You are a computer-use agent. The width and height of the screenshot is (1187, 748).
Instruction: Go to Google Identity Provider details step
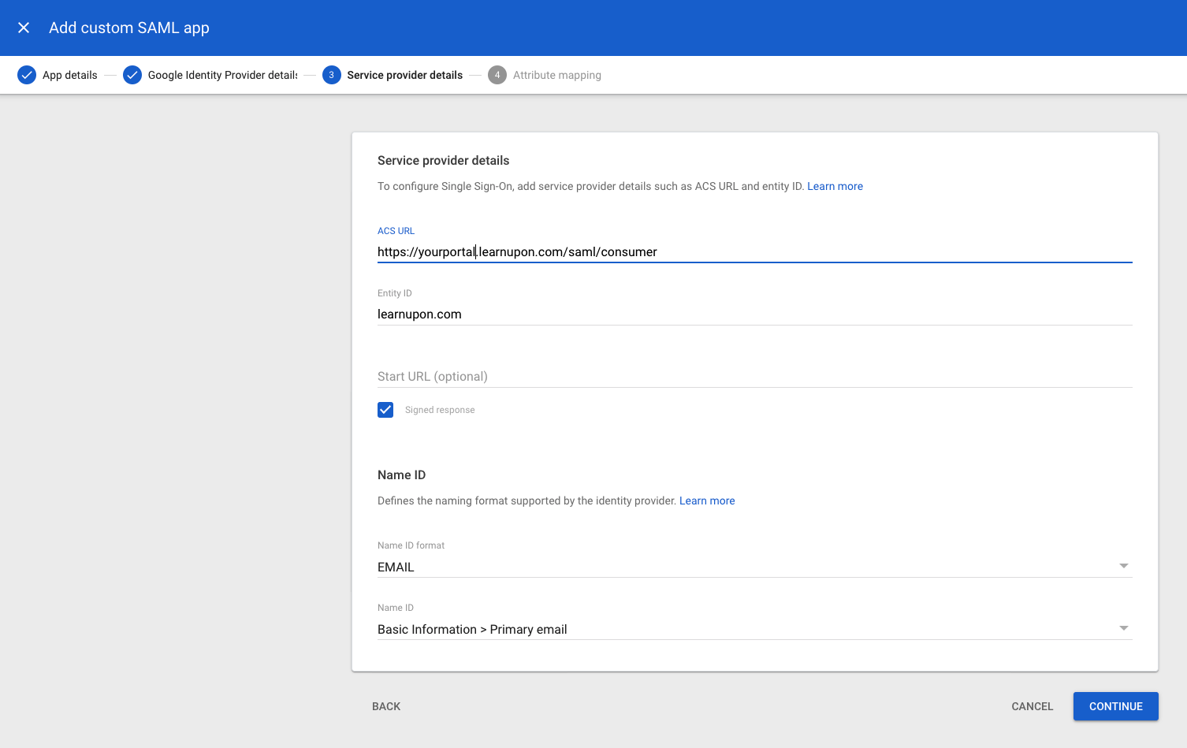(223, 75)
